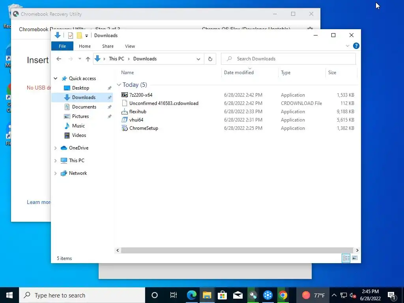Click the 6/28/2022 2:25 PM date of ChromeSetup
Viewport: 404px width, 303px height.
[243, 128]
